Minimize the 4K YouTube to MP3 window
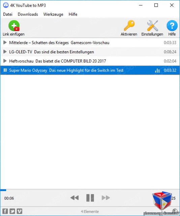Screen dimensions: 180x216 (x=141, y=5)
